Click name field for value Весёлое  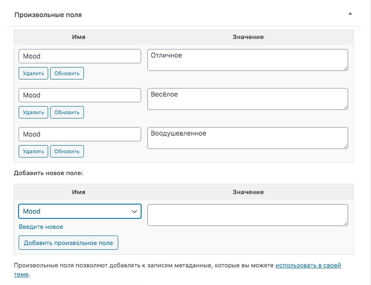(x=80, y=95)
